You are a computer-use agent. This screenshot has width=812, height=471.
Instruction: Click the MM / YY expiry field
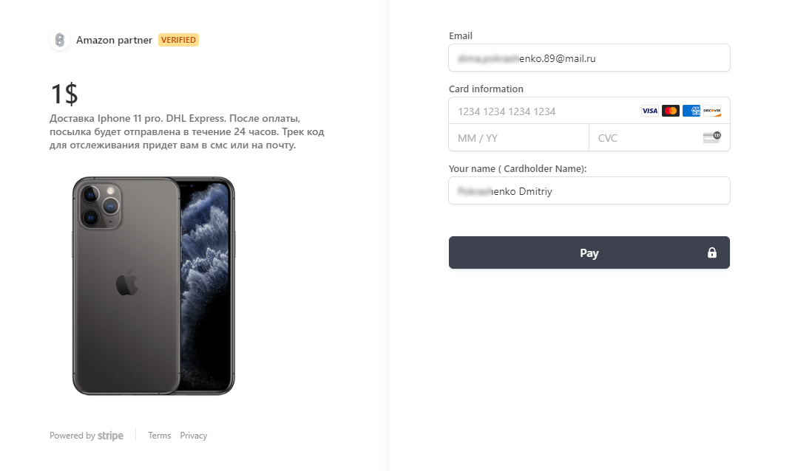point(518,138)
